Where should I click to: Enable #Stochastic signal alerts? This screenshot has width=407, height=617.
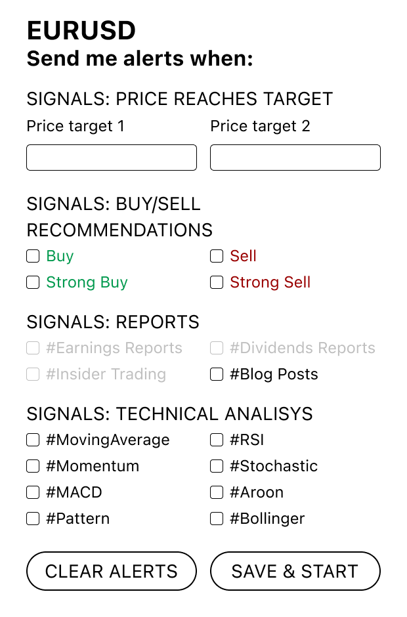pyautogui.click(x=217, y=466)
